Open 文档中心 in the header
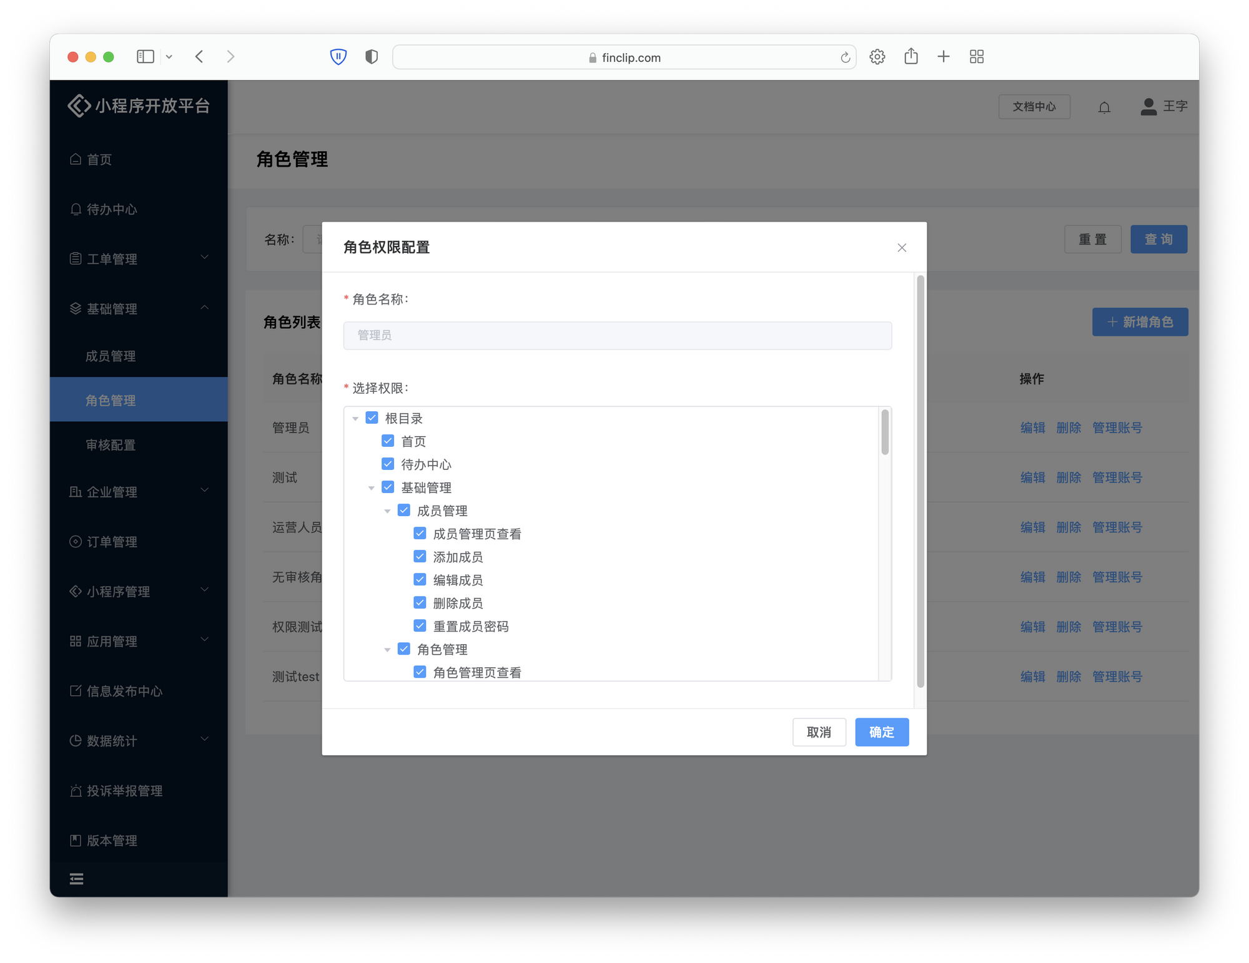The image size is (1249, 963). point(1034,107)
